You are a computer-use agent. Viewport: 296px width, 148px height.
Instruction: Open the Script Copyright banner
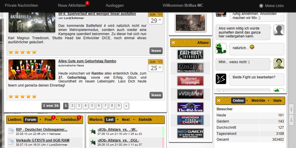click(190, 81)
